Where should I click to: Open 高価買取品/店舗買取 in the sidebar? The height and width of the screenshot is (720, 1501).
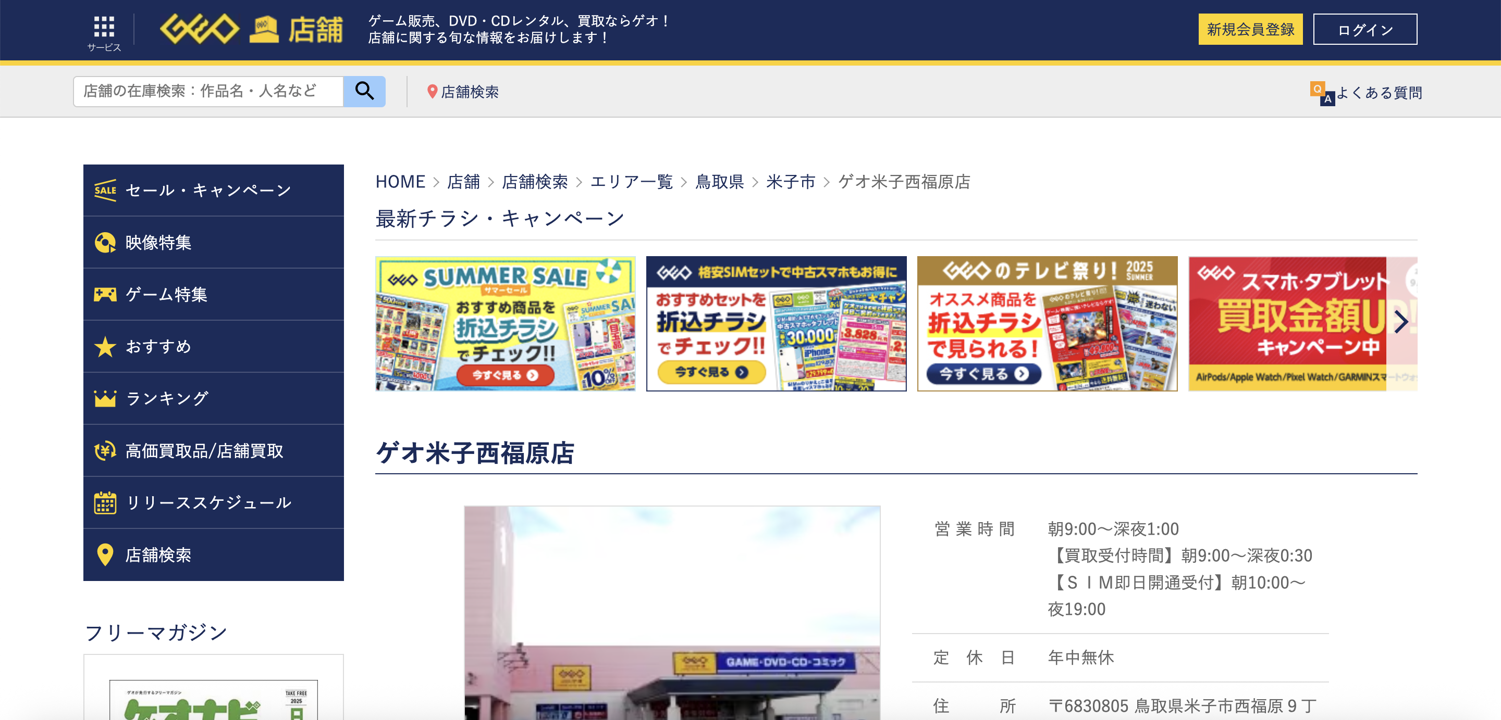point(213,450)
